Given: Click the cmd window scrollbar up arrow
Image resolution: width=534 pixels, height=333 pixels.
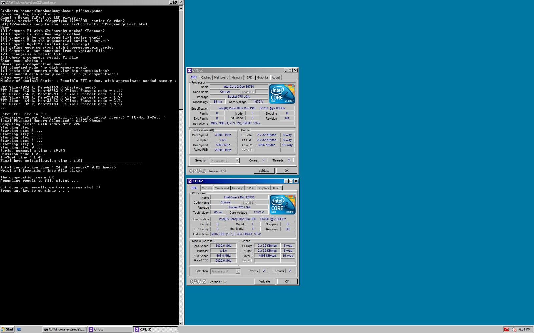Looking at the screenshot, I should (181, 8).
